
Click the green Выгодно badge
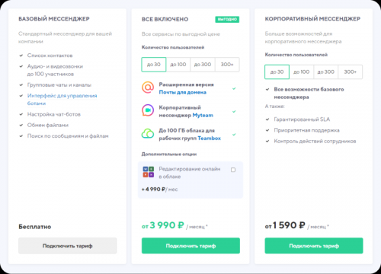coord(227,19)
